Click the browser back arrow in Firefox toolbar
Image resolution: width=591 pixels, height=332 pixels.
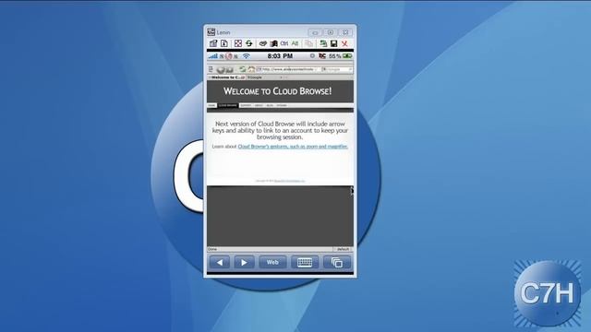point(221,70)
